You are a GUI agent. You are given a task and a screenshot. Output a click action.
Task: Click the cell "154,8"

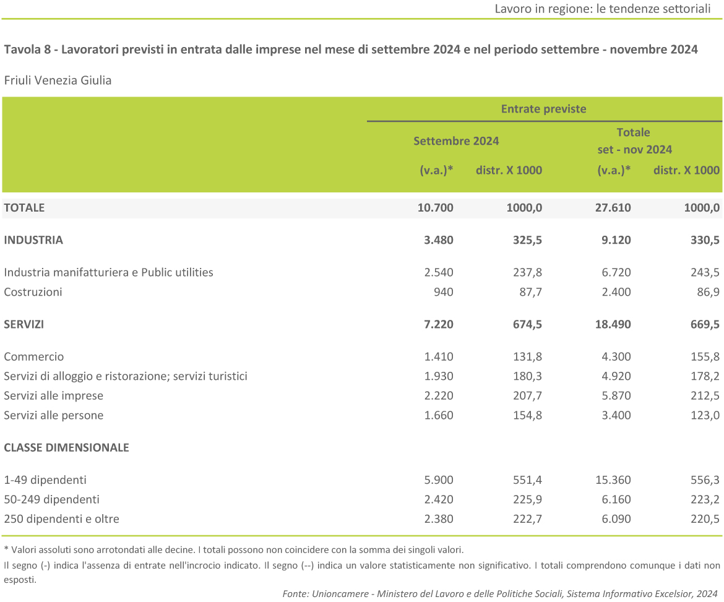pyautogui.click(x=527, y=415)
